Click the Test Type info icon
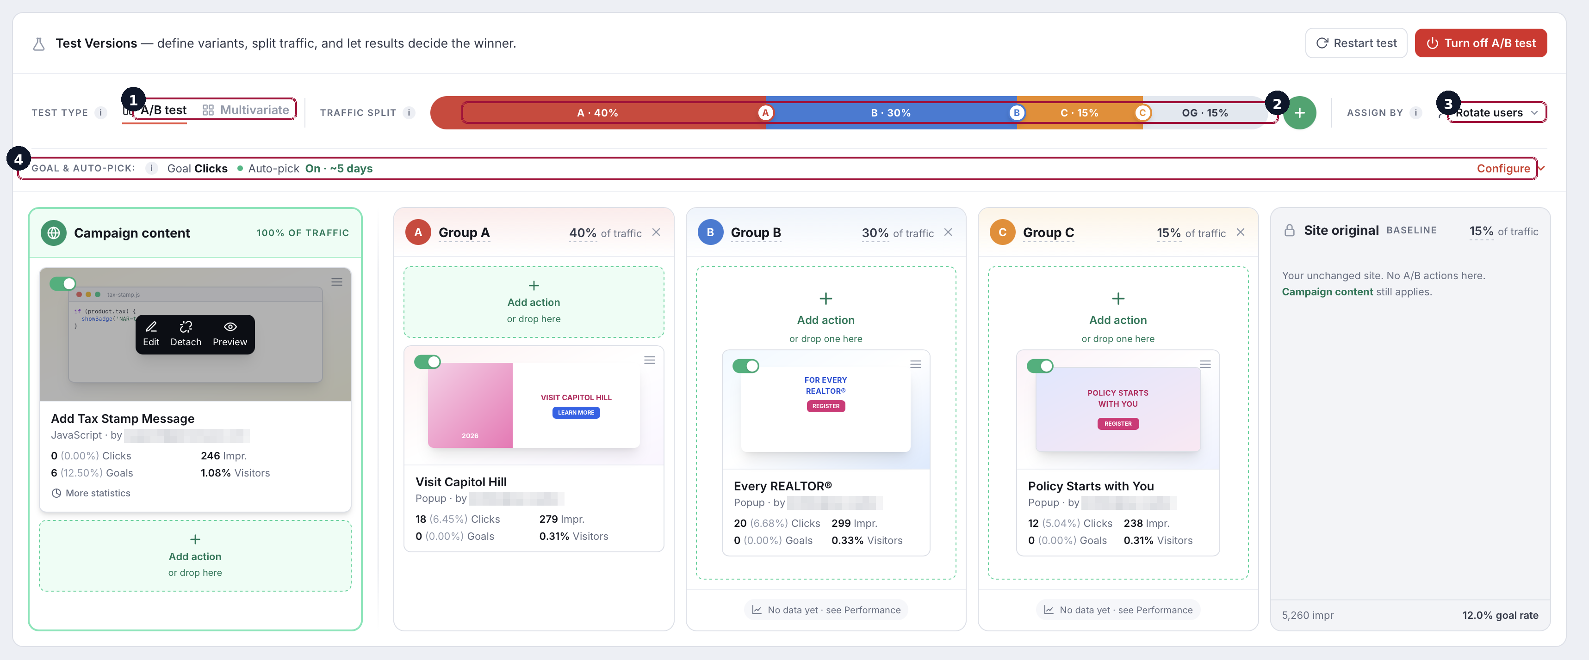 (x=100, y=113)
